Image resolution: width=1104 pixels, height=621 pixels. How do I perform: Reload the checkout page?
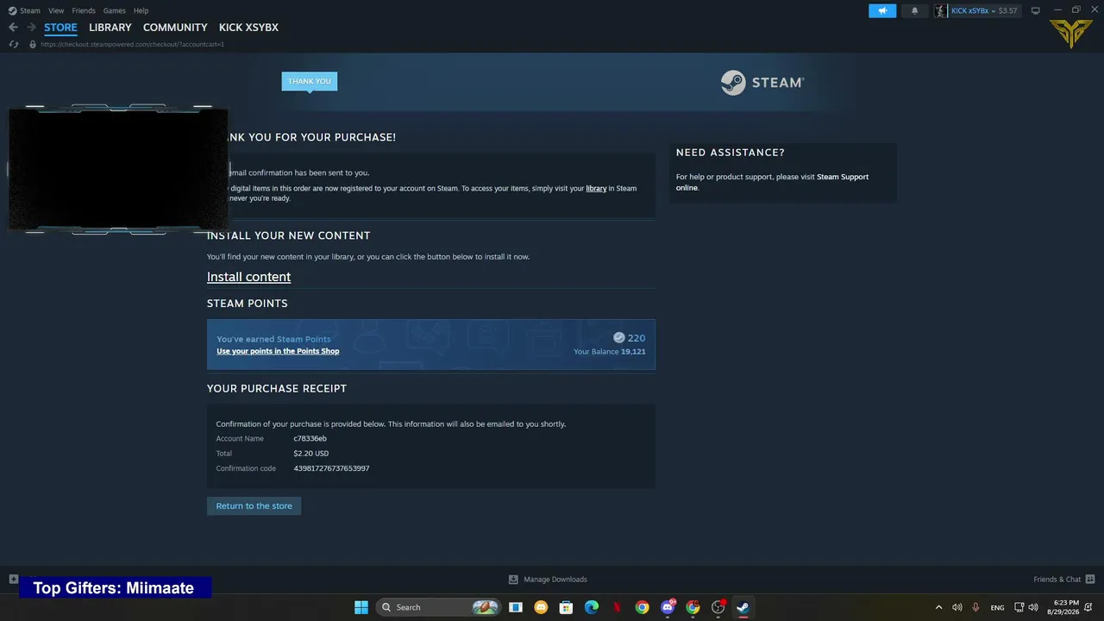click(x=13, y=44)
